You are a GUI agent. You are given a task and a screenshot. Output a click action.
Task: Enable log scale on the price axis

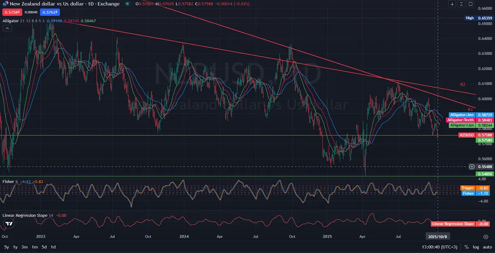pos(476,247)
